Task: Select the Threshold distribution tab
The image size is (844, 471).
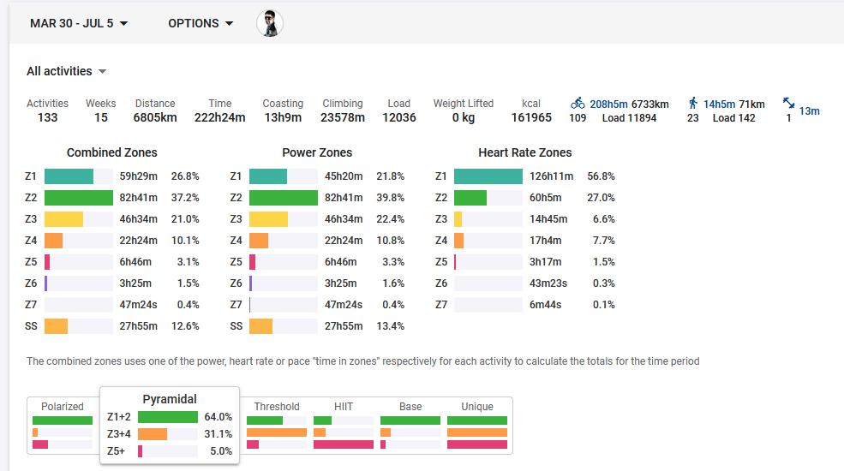Action: (x=277, y=407)
